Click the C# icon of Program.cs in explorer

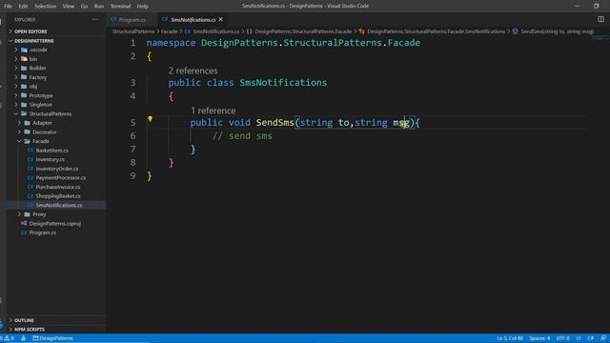pos(24,232)
